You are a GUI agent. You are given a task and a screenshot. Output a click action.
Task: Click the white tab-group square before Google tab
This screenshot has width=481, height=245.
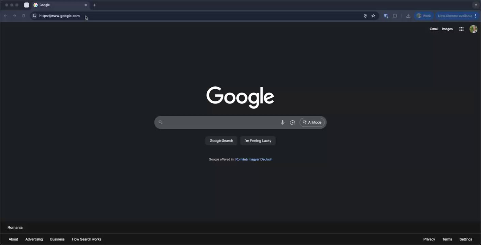tap(27, 5)
